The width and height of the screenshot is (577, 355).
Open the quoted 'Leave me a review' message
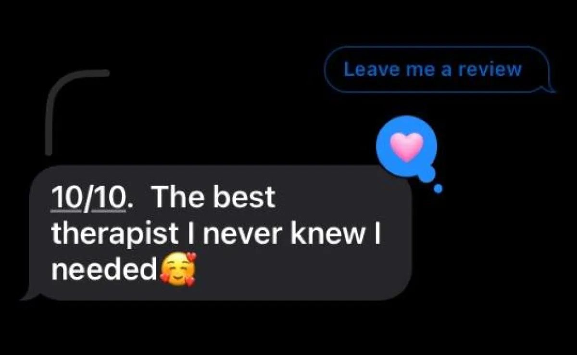pyautogui.click(x=437, y=70)
